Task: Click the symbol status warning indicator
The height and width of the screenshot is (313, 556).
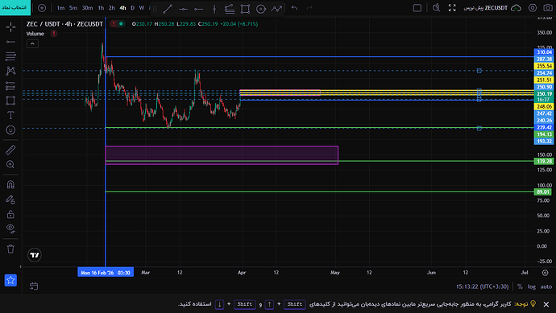Action: [114, 23]
